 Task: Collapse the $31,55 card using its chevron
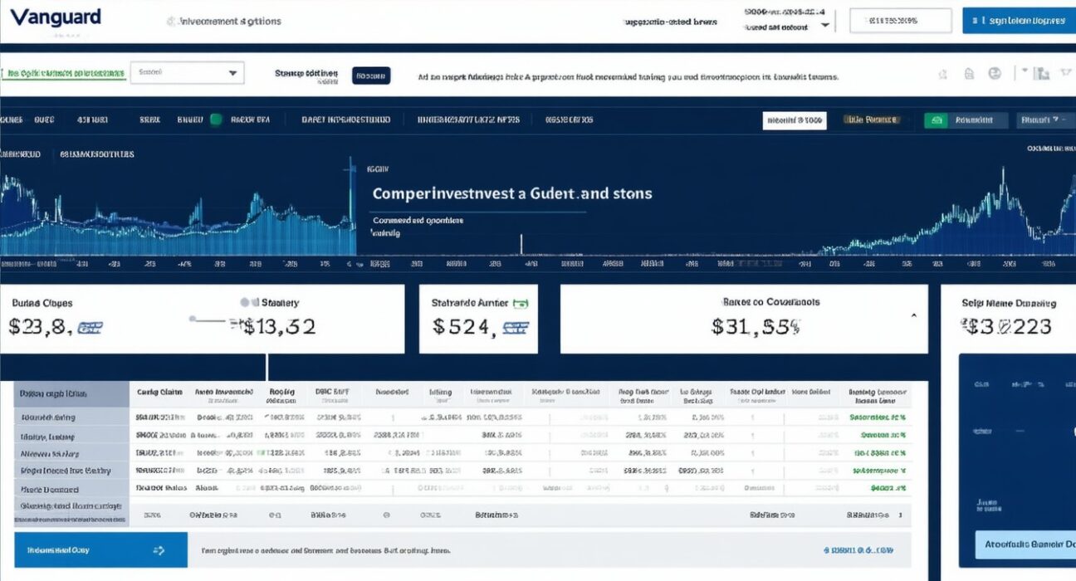(914, 316)
